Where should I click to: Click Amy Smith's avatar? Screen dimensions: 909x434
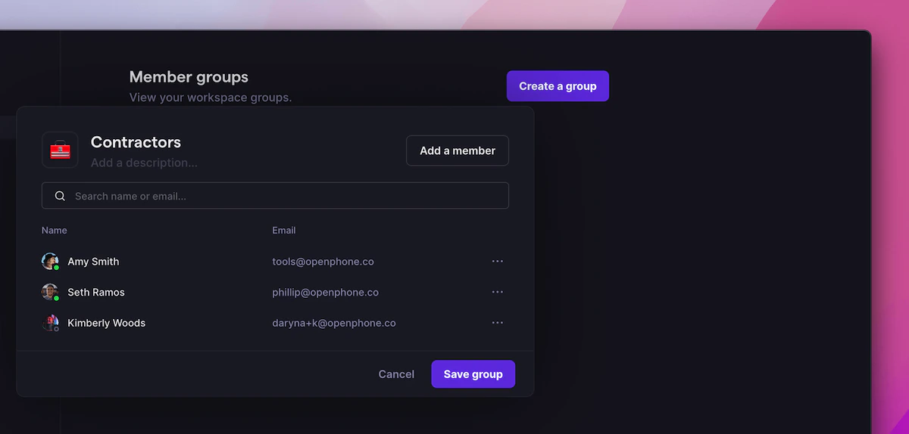point(50,262)
